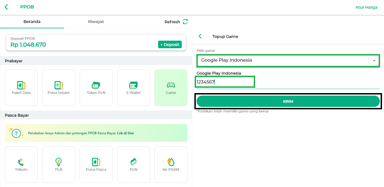The image size is (384, 187).
Task: Click the + Deposit button
Action: click(x=170, y=45)
